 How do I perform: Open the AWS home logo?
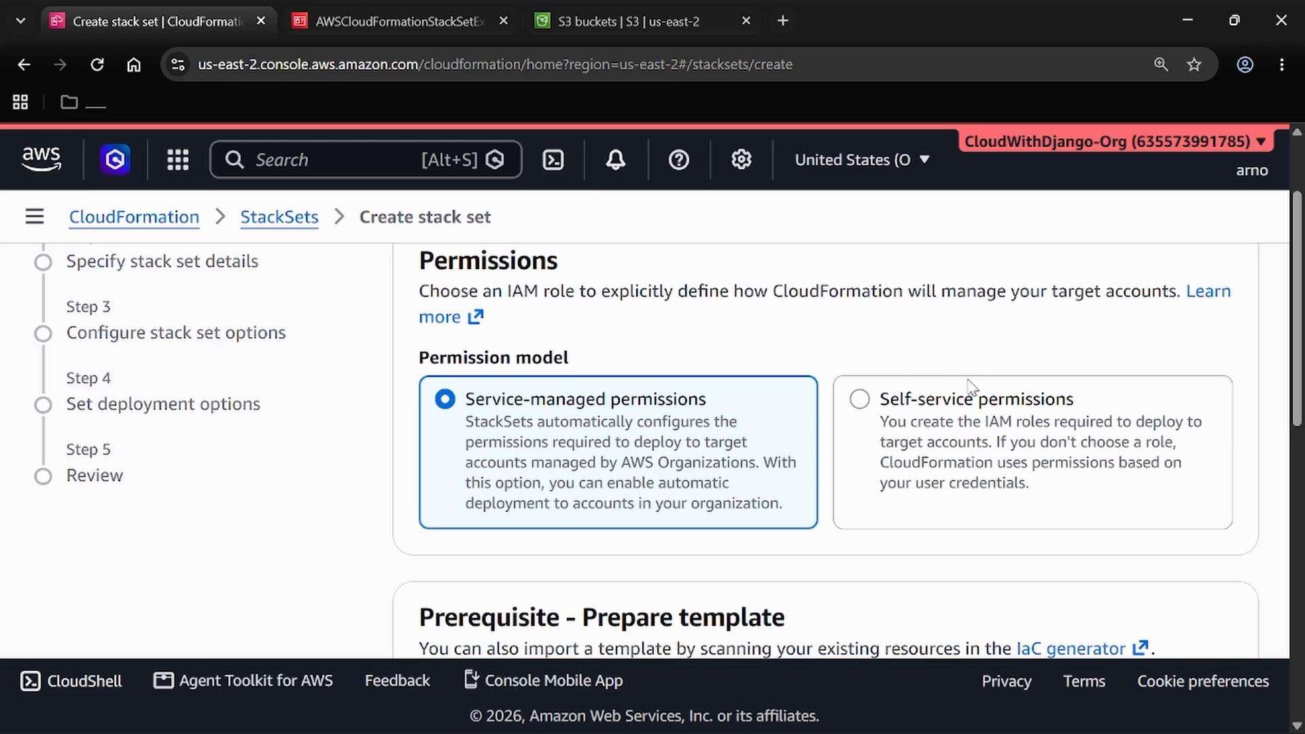click(41, 160)
